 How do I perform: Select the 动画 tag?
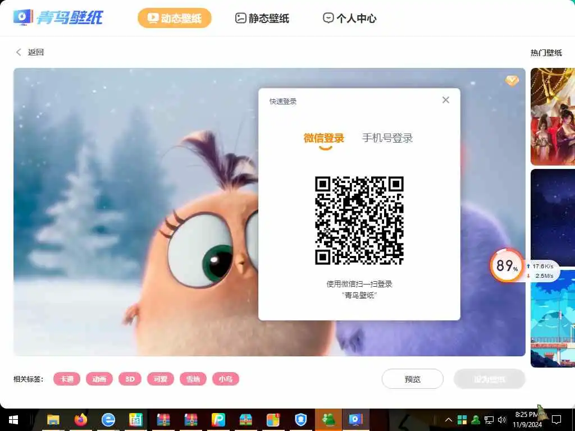pyautogui.click(x=99, y=379)
